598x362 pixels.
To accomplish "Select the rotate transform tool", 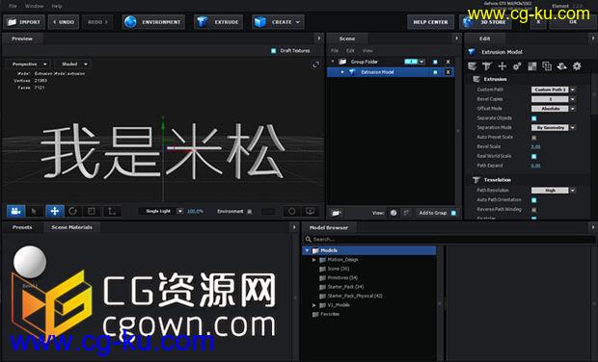I will coord(73,211).
